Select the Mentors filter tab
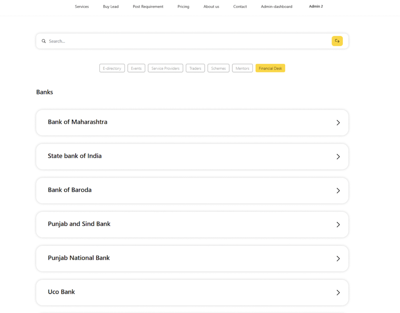The height and width of the screenshot is (313, 400). [242, 68]
